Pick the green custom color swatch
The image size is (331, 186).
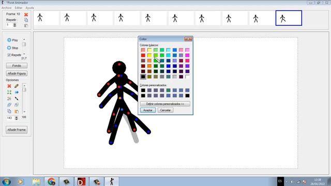169,90
